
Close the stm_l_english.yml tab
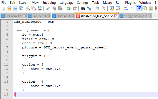[x=149, y=16]
